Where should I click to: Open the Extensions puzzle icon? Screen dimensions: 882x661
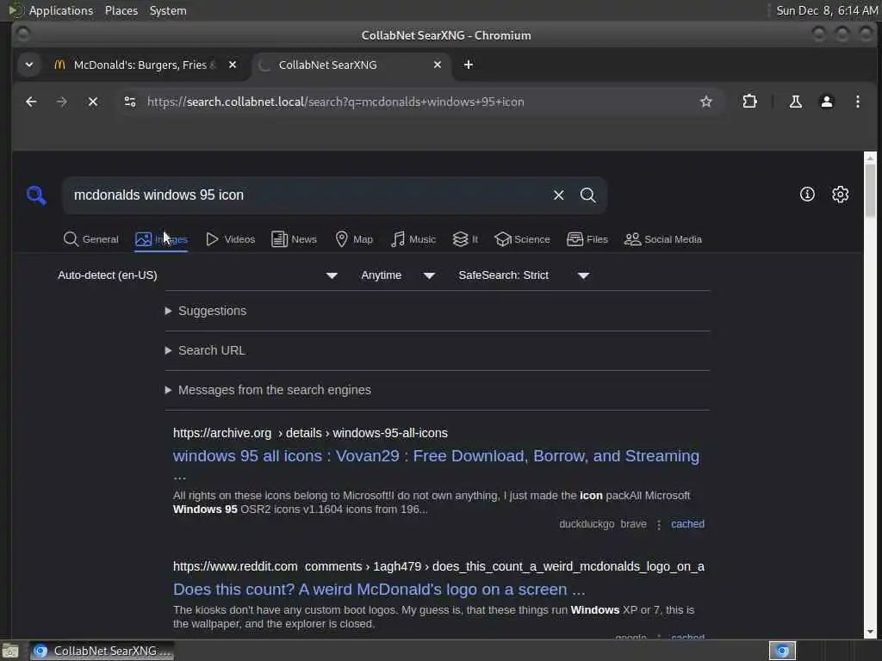(750, 102)
